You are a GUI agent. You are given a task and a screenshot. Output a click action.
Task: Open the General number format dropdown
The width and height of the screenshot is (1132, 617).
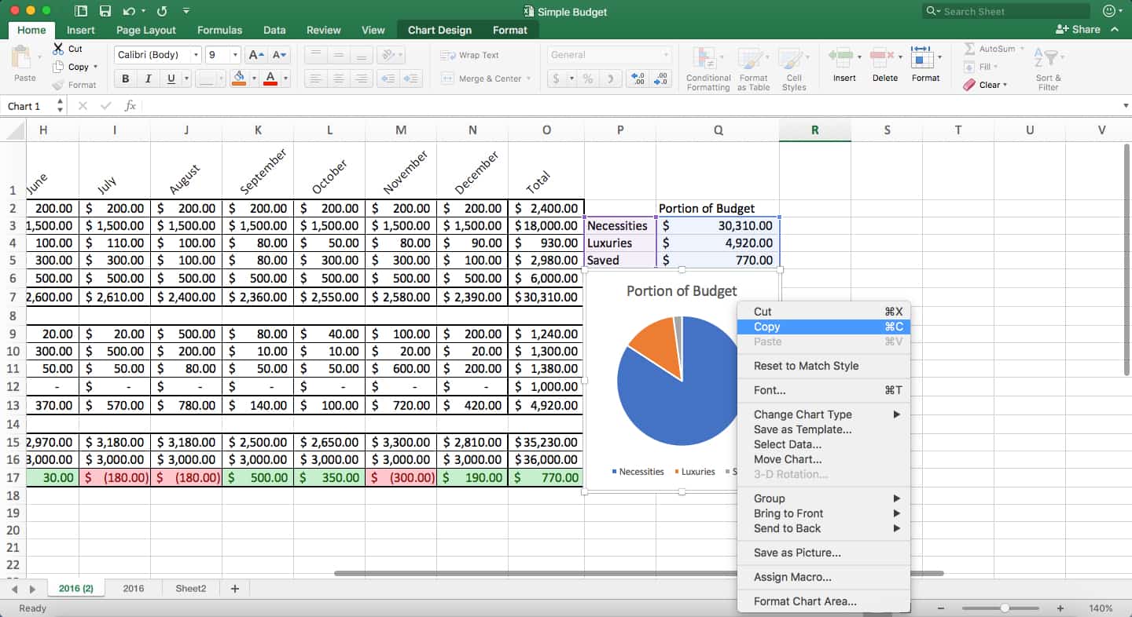(609, 55)
